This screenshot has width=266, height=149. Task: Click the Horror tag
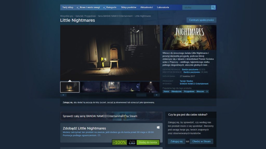166,91
